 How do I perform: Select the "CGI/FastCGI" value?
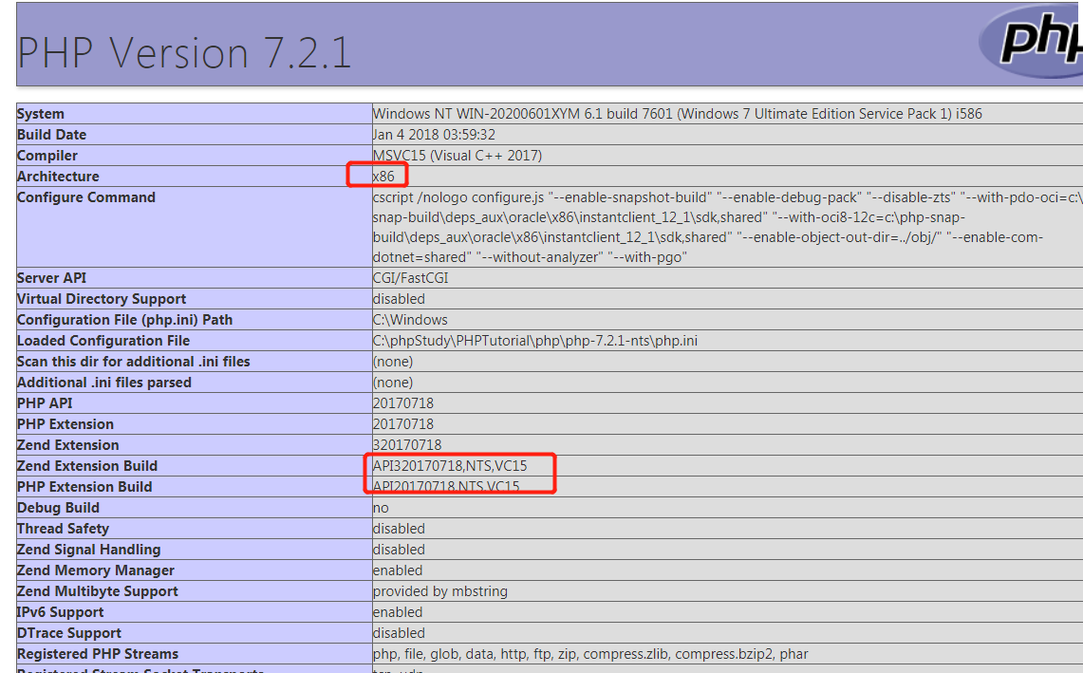410,278
